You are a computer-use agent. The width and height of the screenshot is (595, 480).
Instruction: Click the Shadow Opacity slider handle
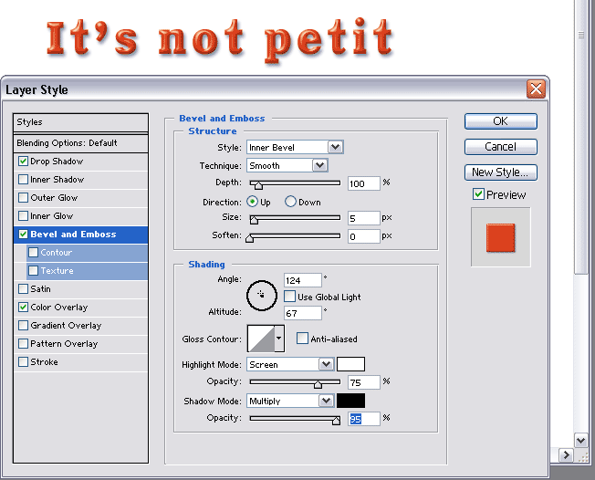click(x=336, y=421)
